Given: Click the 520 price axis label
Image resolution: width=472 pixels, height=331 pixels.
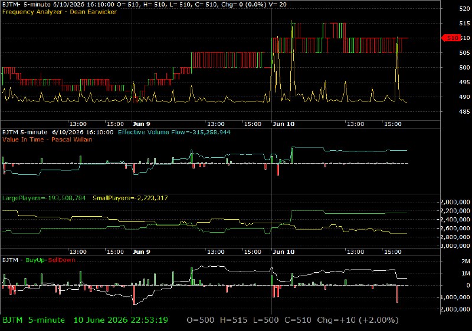Looking at the screenshot, I should pyautogui.click(x=464, y=9).
